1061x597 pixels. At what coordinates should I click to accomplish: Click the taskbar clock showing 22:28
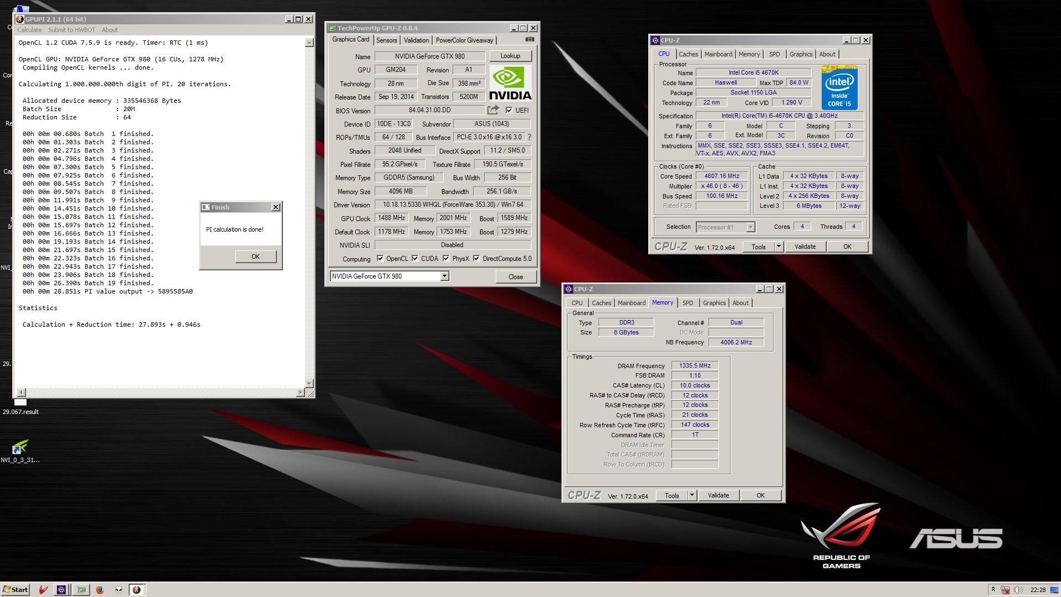coord(1038,590)
